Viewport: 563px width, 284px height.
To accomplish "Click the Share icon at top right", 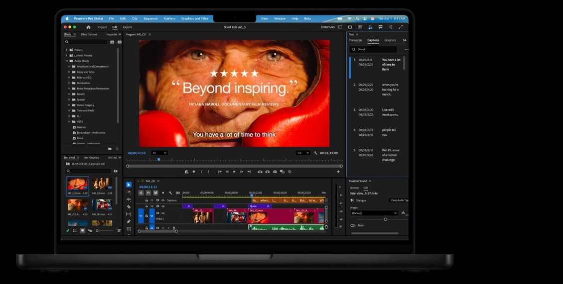I will [x=350, y=27].
